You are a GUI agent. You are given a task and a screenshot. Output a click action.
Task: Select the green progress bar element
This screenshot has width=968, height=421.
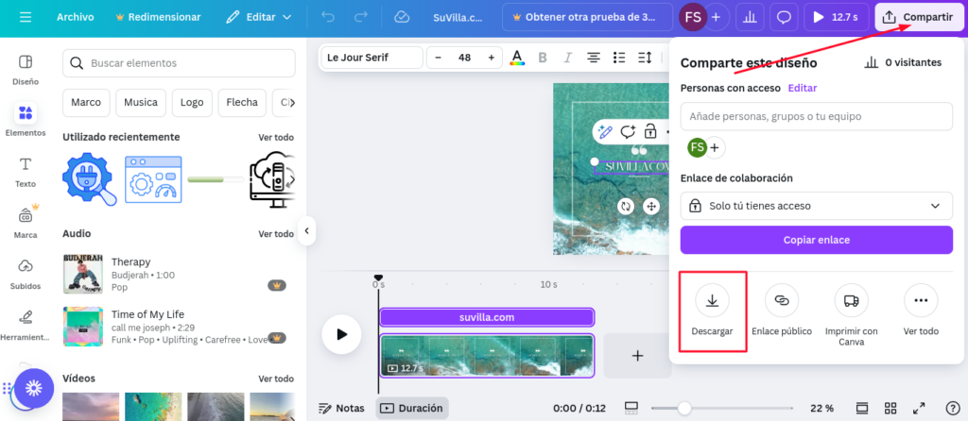[x=215, y=179]
